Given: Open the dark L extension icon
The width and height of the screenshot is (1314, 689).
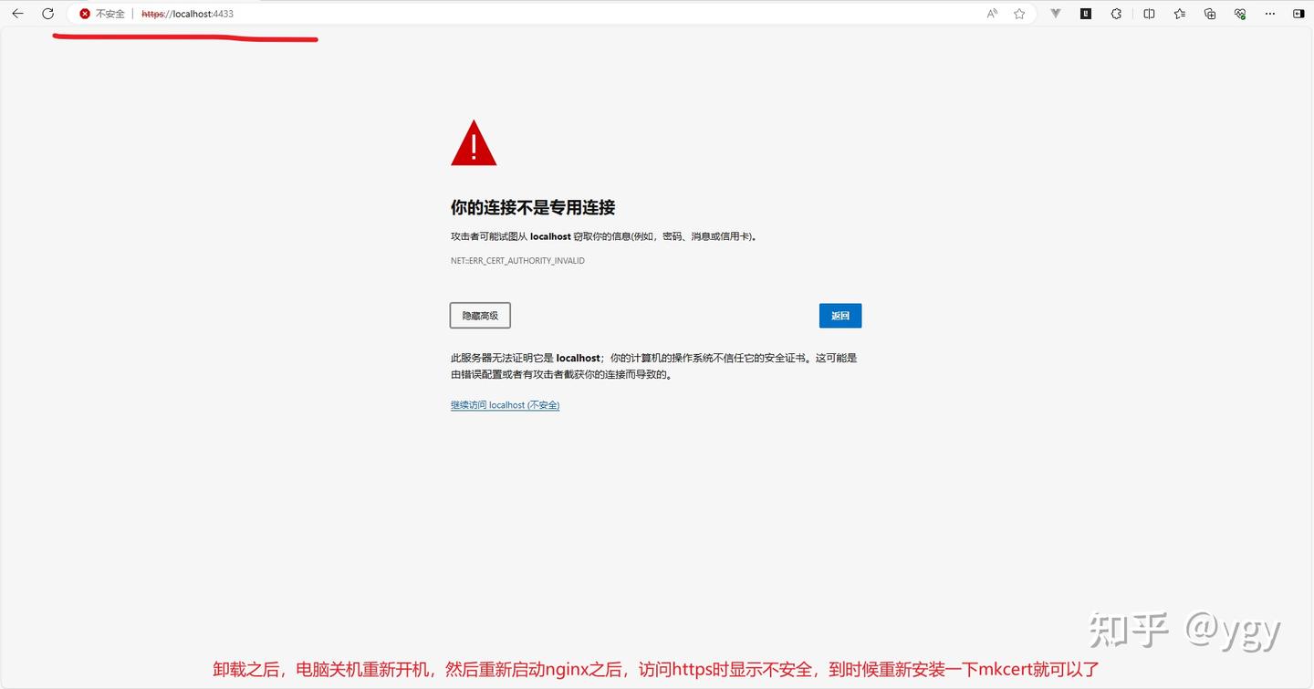Looking at the screenshot, I should [x=1086, y=14].
